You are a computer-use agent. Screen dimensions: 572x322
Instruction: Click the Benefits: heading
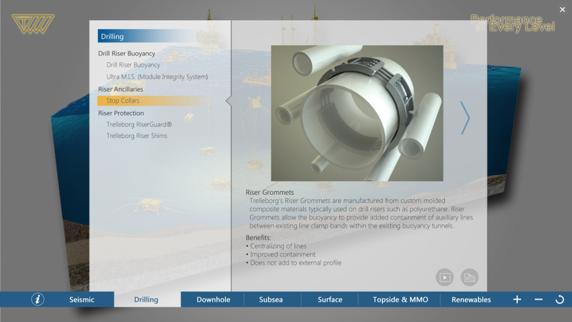tap(258, 237)
